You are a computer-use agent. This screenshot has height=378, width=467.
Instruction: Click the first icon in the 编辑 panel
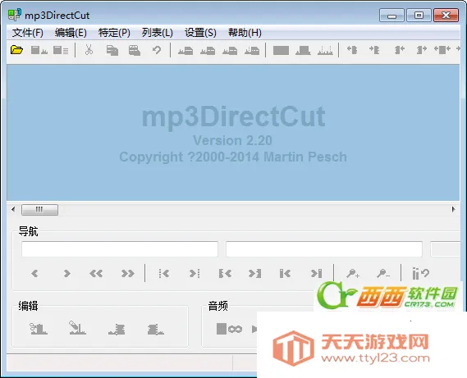39,329
